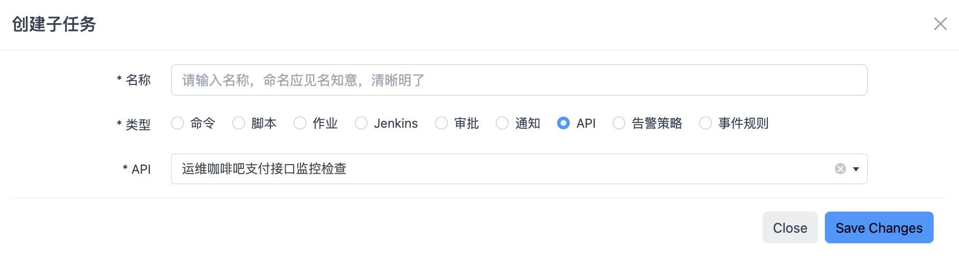Select the 命令 type radio button
This screenshot has height=267, width=959.
[x=177, y=123]
